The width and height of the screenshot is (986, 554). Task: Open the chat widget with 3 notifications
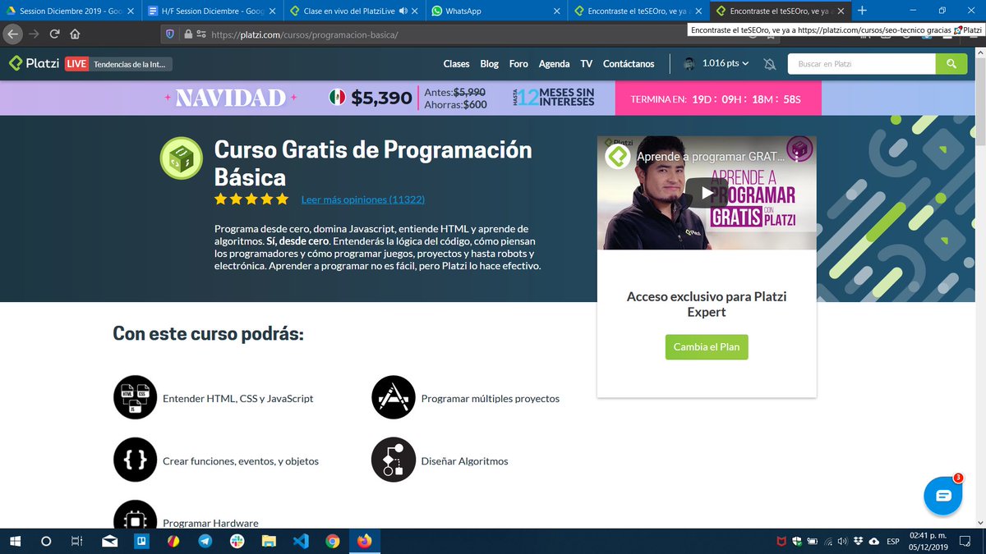click(x=943, y=495)
